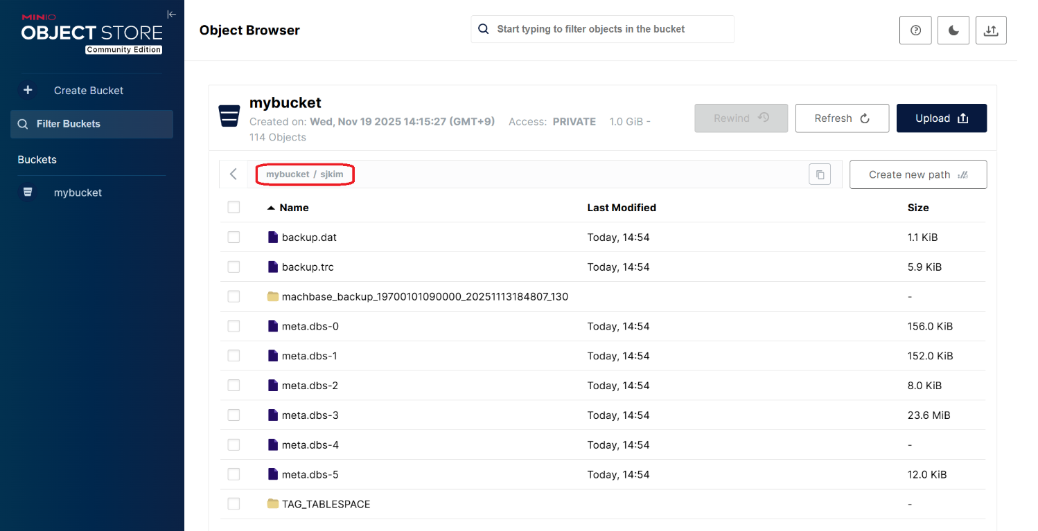Toggle dark mode with the moon icon
The width and height of the screenshot is (1038, 531).
(953, 30)
